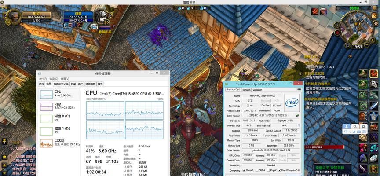Click the red round icon left of the minimap

point(337,32)
